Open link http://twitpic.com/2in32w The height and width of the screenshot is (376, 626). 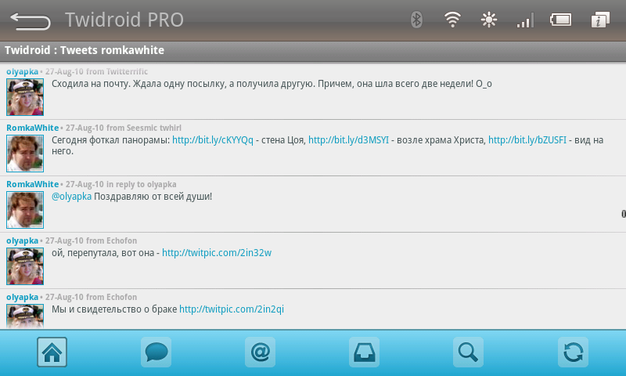pos(217,253)
